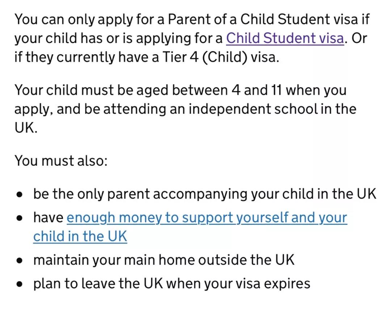The height and width of the screenshot is (313, 391).
Task: Open the Child Student visa link
Action: [x=285, y=38]
